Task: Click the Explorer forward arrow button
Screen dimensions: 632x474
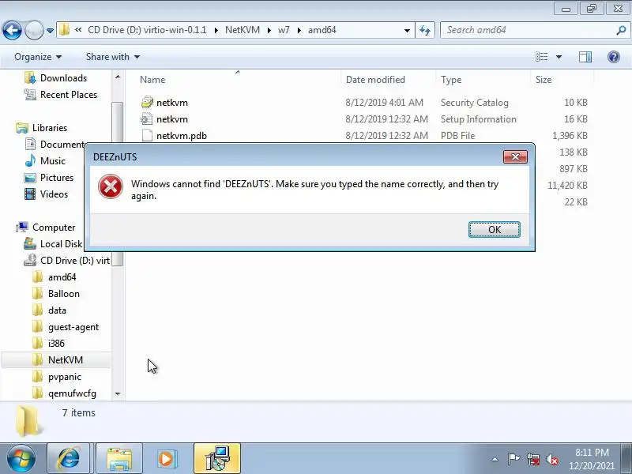Action: point(34,30)
